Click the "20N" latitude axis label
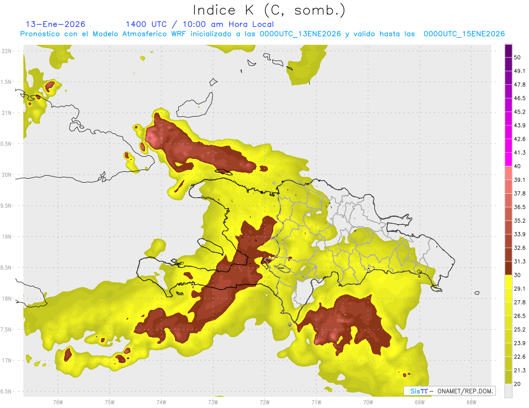This screenshot has width=529, height=408. [x=7, y=175]
